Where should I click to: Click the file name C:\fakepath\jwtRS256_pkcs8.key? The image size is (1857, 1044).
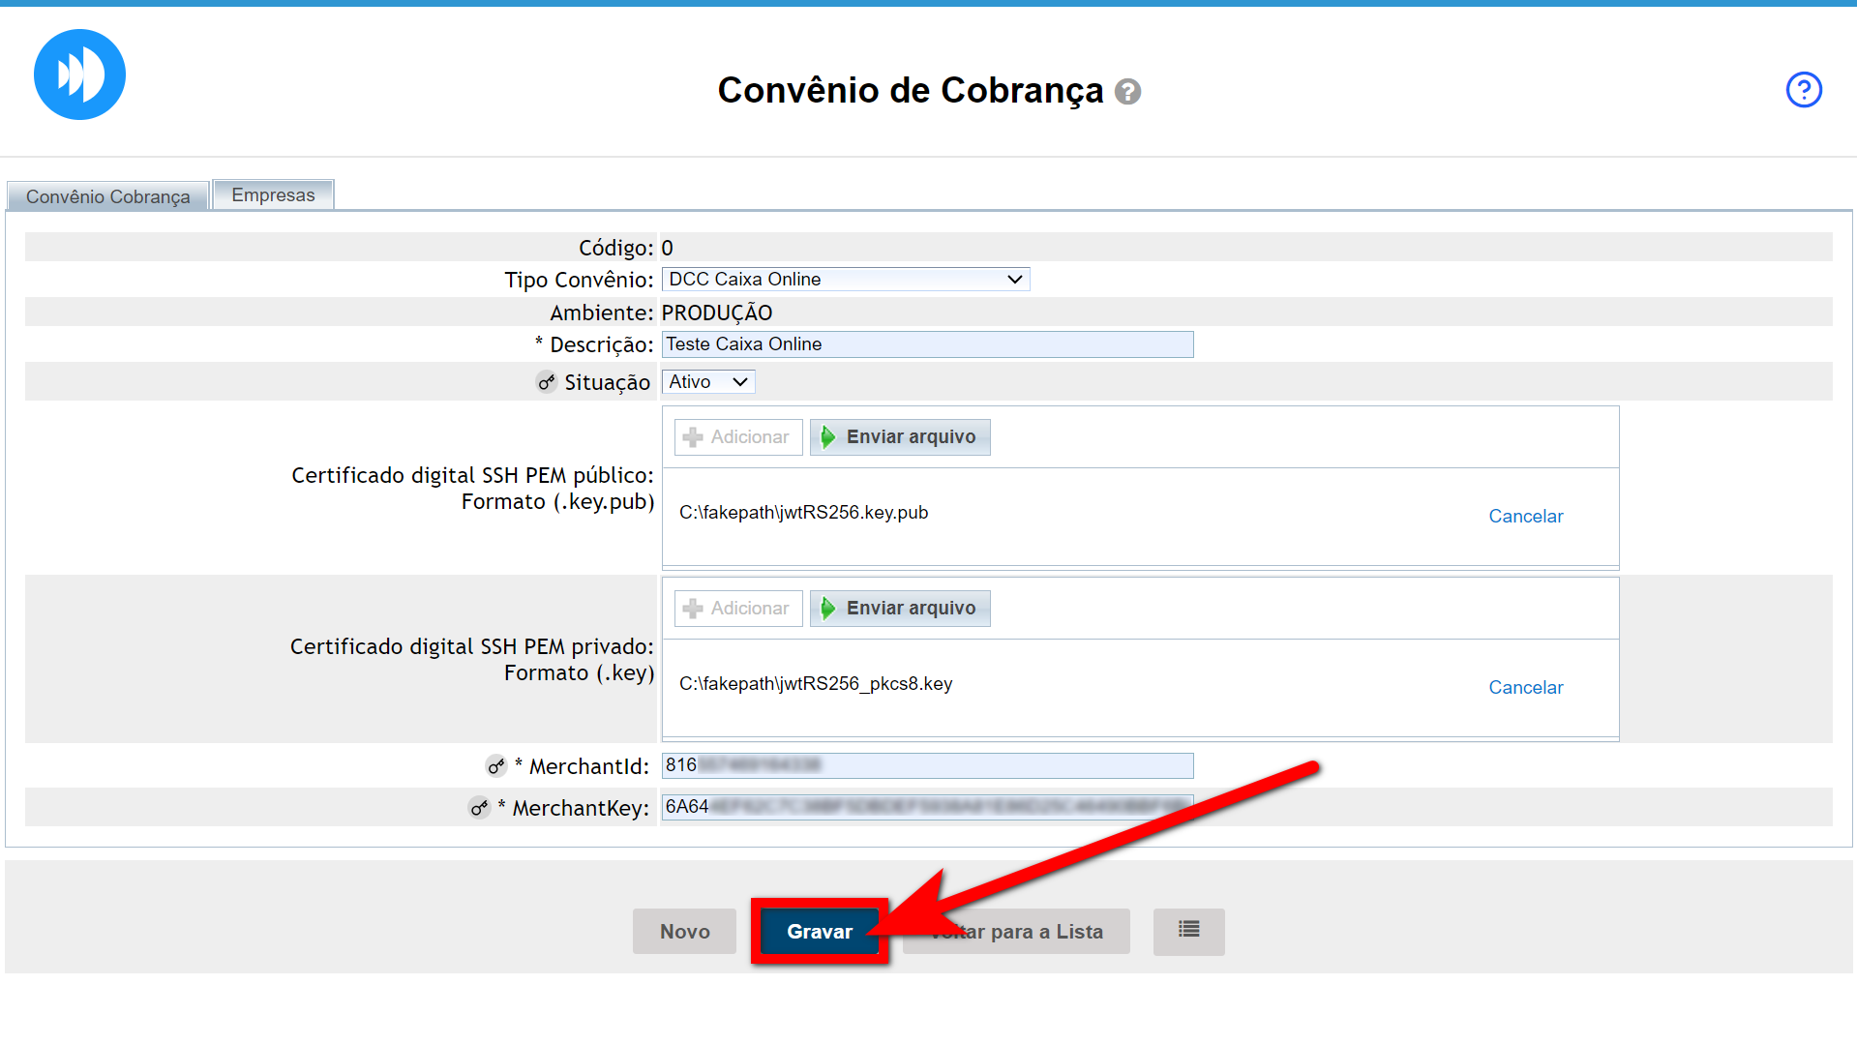point(816,684)
